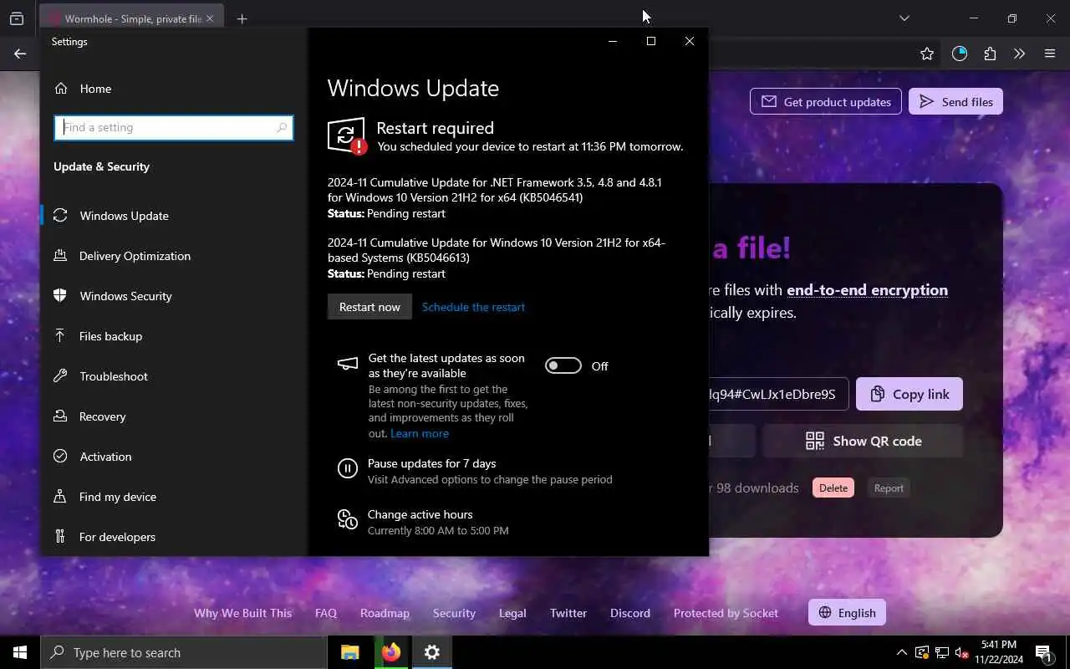Click the network tray icon
Screen dimensions: 1070x669
tap(942, 652)
